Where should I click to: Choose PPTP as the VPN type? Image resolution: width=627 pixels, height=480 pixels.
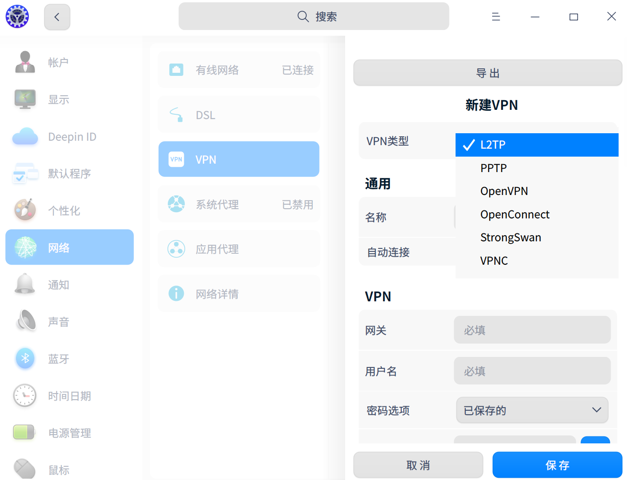pyautogui.click(x=537, y=168)
